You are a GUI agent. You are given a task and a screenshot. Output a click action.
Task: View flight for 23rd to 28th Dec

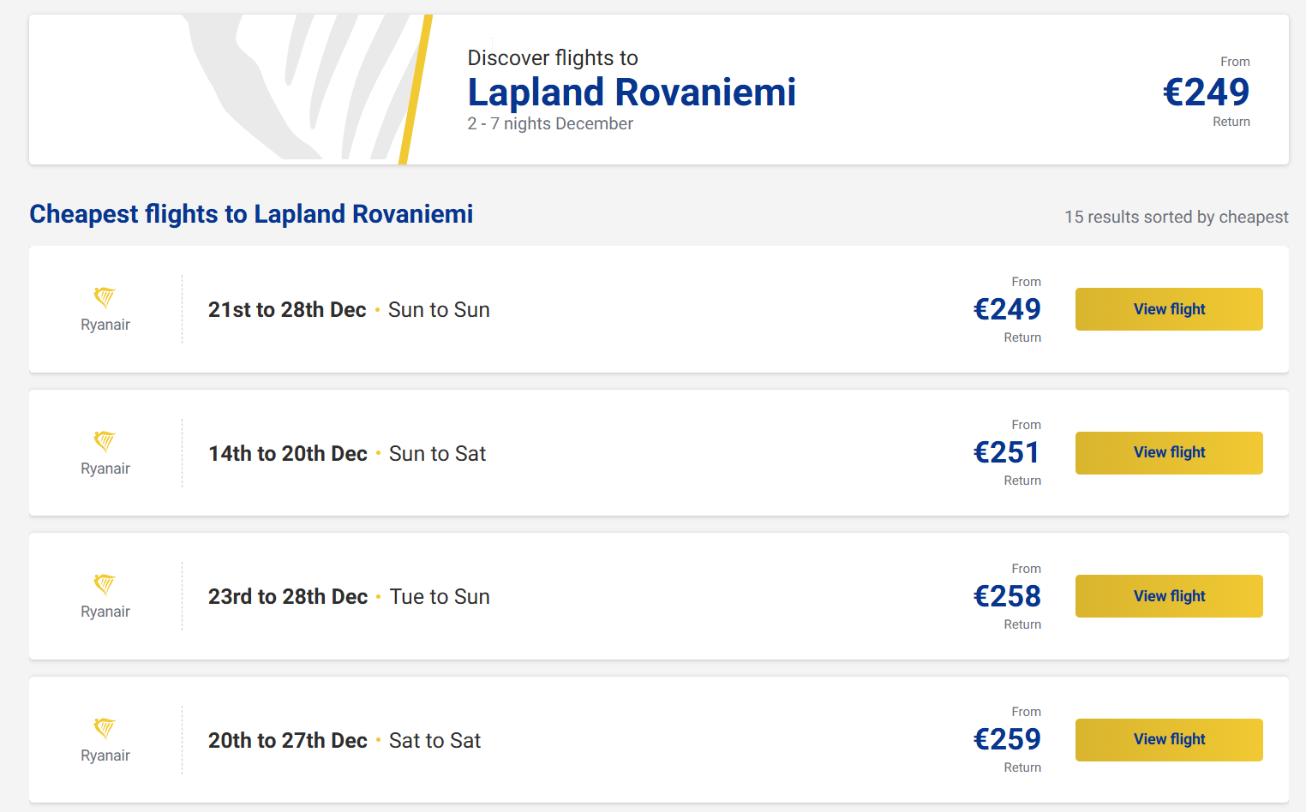[x=1168, y=596]
